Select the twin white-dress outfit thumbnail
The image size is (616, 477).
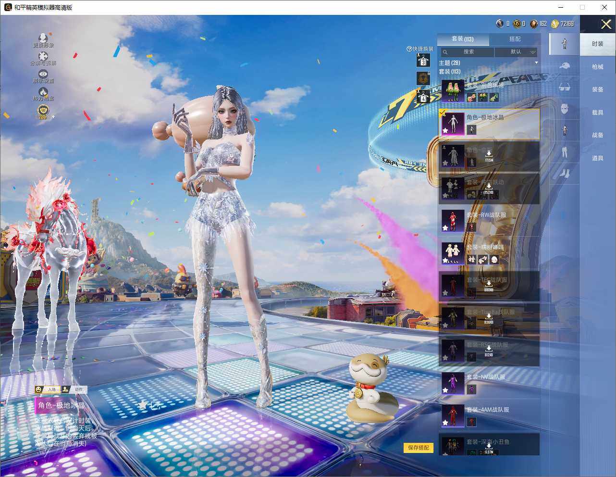point(453,253)
